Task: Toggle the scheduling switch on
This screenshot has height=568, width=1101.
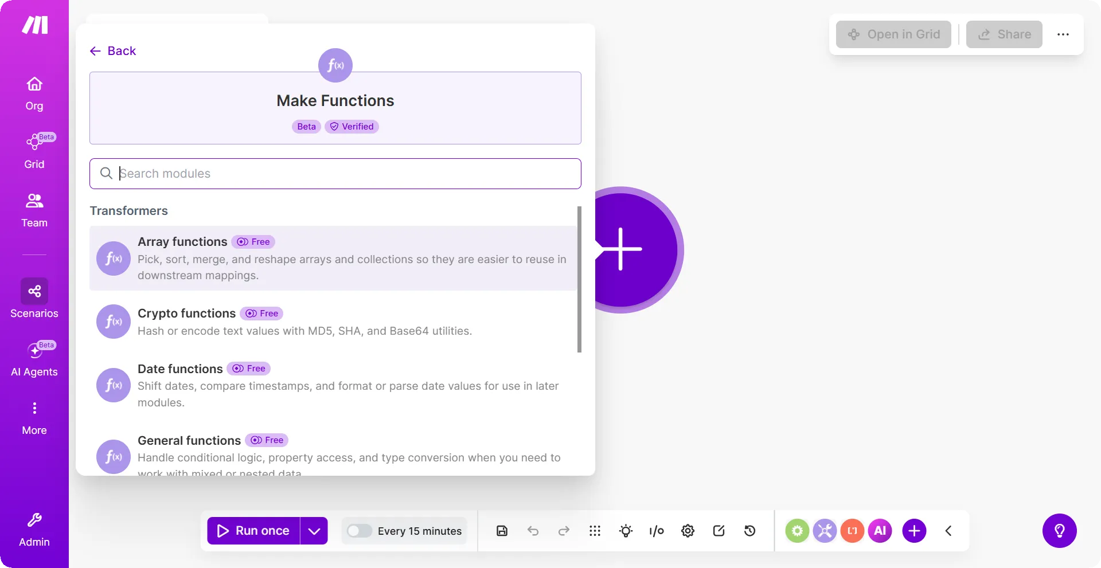Action: pos(360,531)
